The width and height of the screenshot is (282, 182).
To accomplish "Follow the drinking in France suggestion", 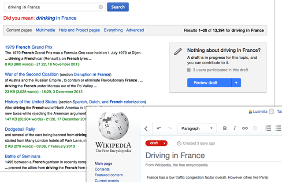I will tap(56, 18).
